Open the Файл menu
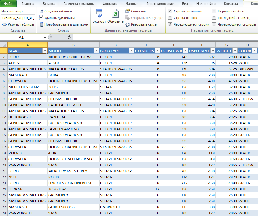This screenshot has height=216, width=258. tap(8, 4)
